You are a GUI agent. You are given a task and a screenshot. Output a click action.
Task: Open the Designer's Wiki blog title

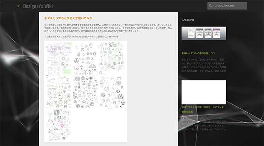click(38, 6)
